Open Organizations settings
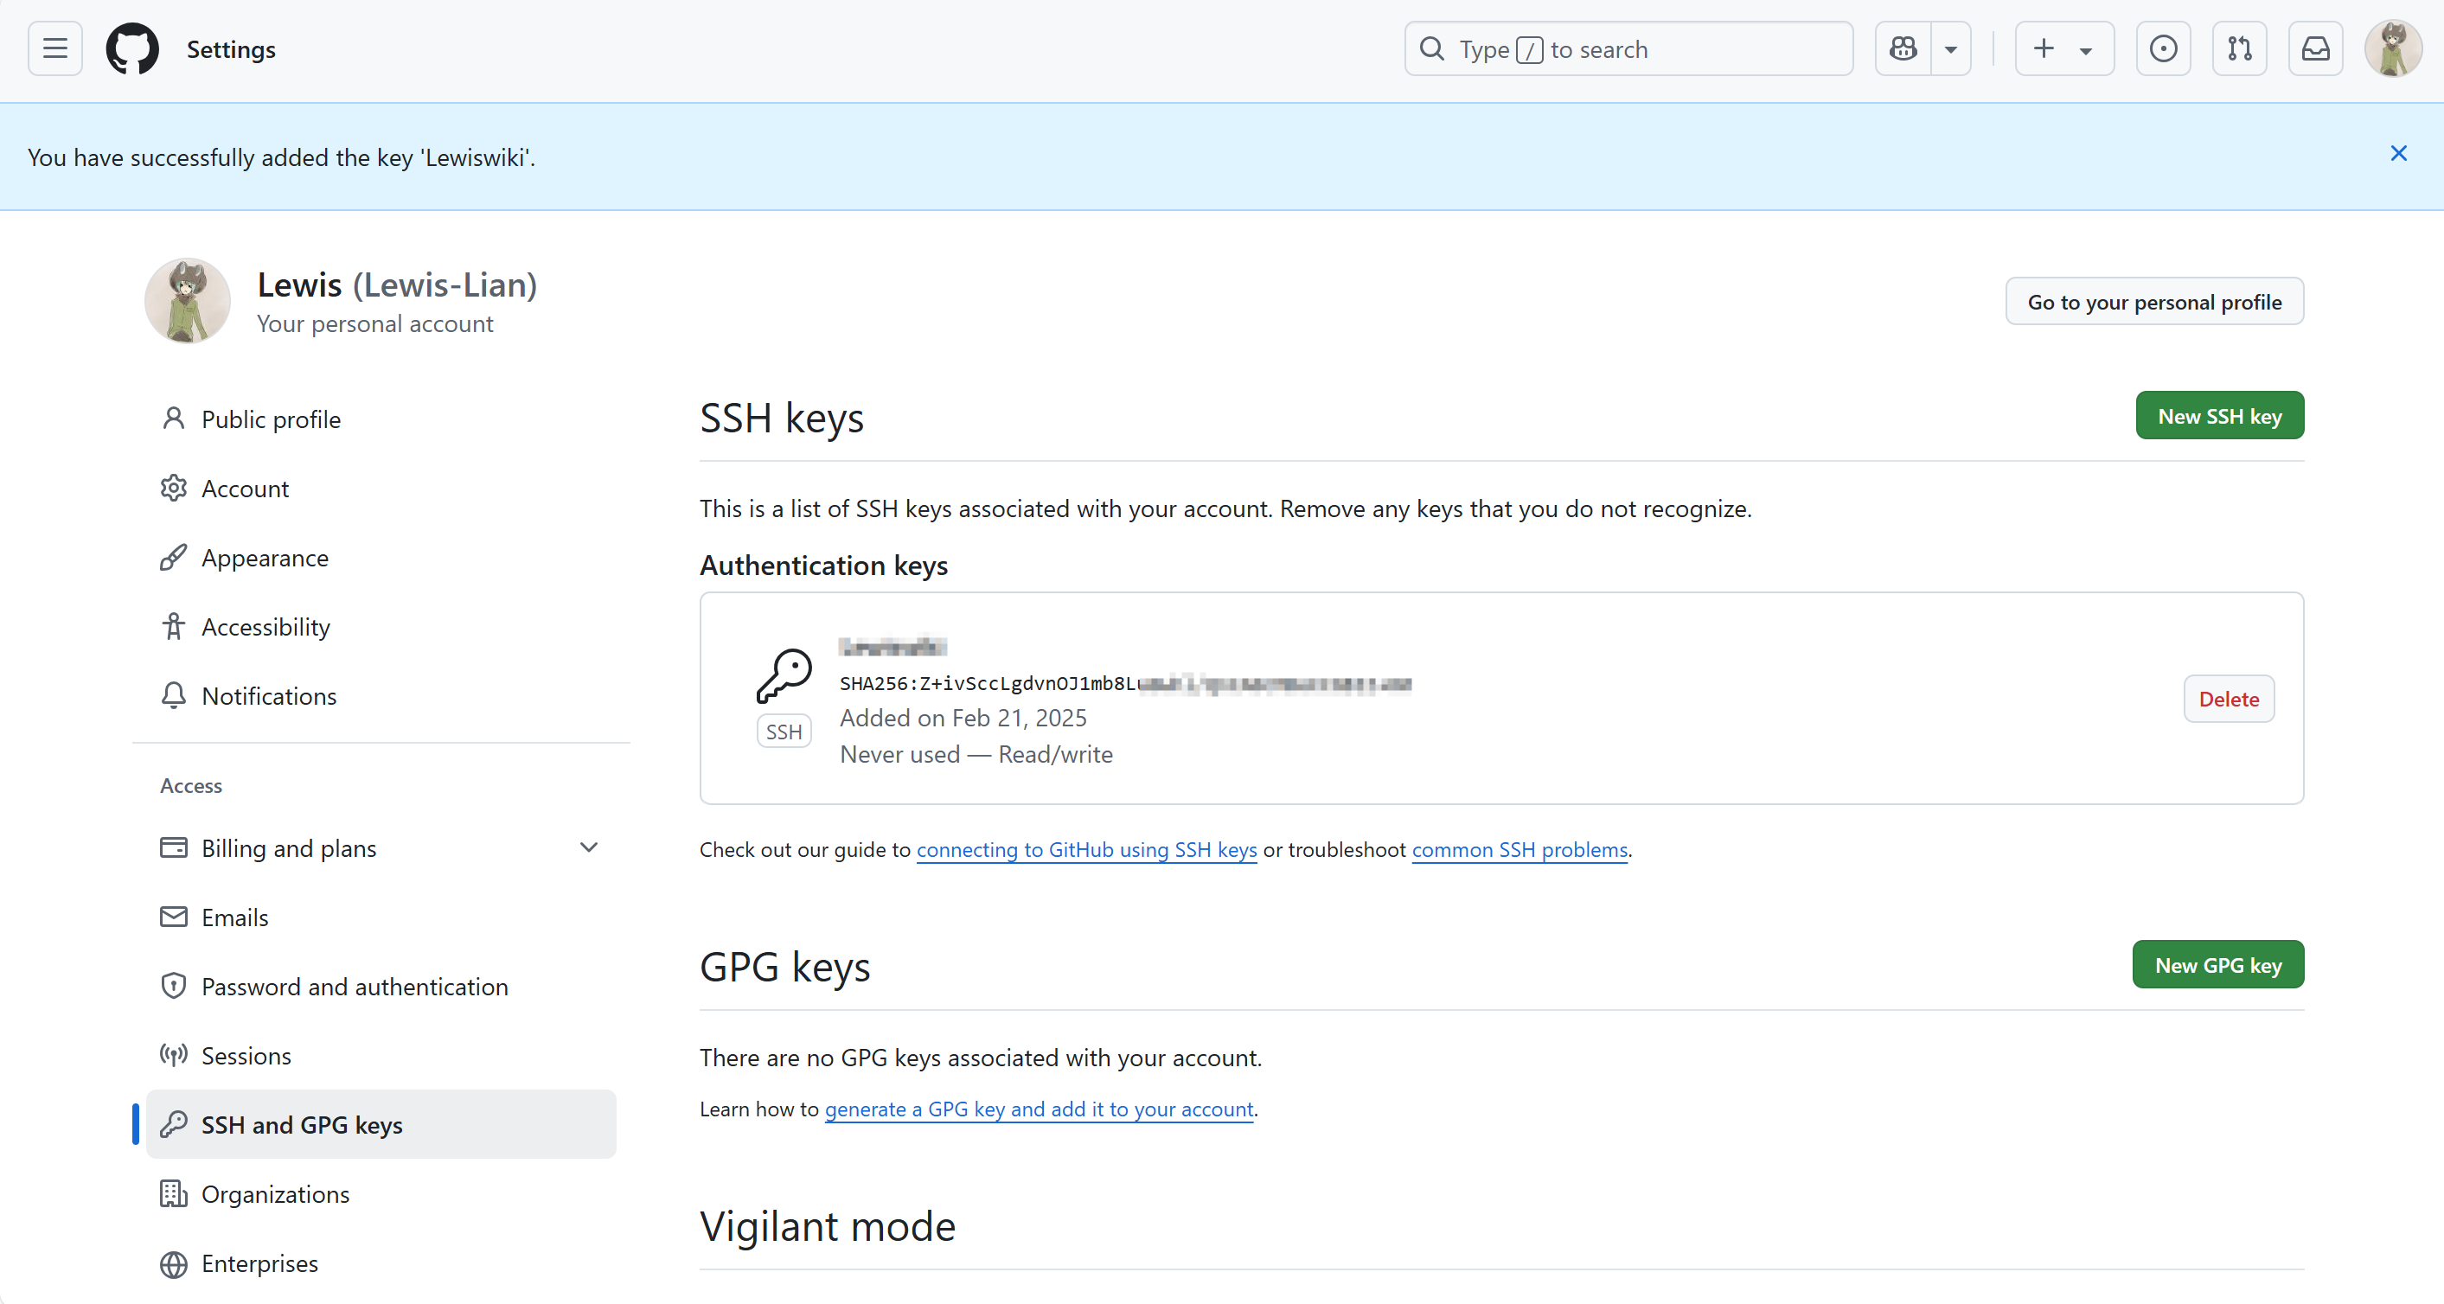Viewport: 2444px width, 1304px height. pyautogui.click(x=381, y=1194)
